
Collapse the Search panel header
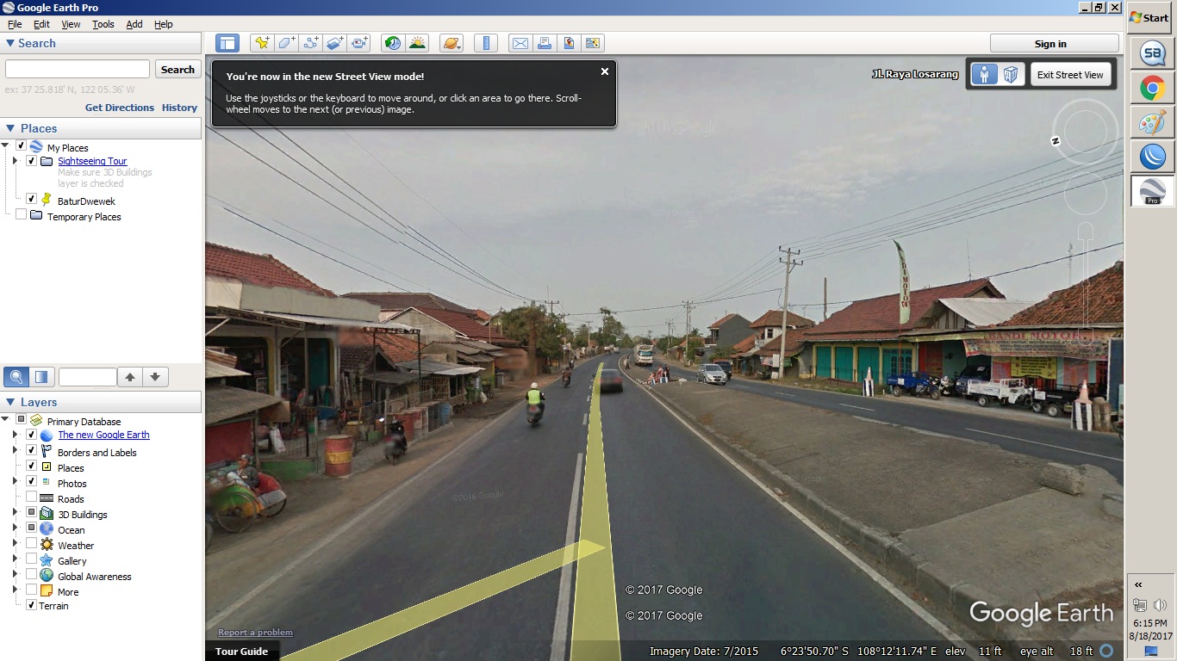pyautogui.click(x=102, y=43)
